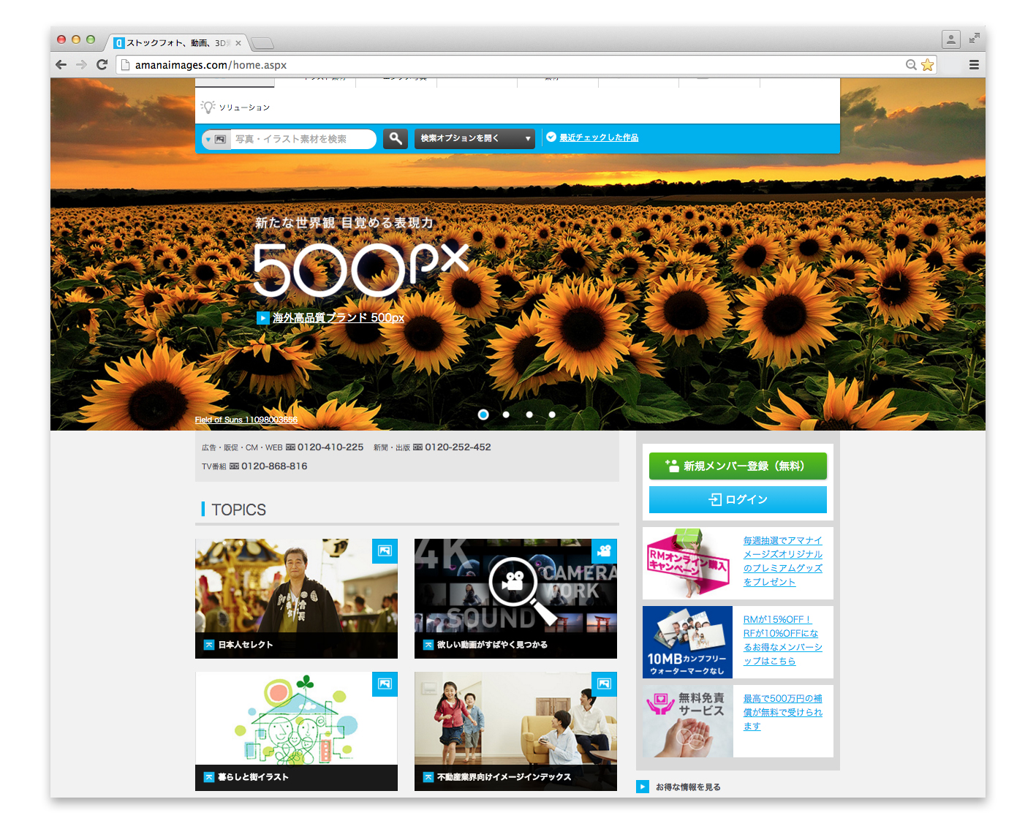Open the 無料免責サービス banner image

coord(687,721)
